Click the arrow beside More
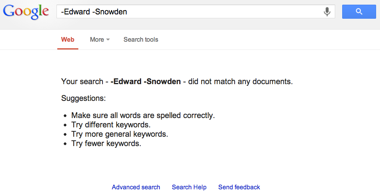Screen dimensions: 380x194 coord(108,40)
